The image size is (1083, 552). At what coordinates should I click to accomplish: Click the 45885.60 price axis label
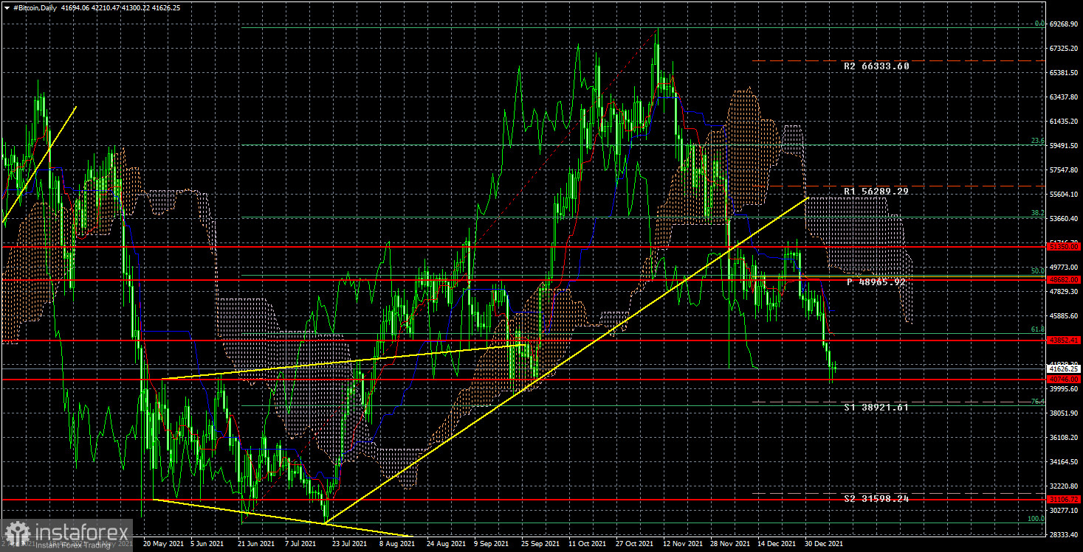(1065, 316)
